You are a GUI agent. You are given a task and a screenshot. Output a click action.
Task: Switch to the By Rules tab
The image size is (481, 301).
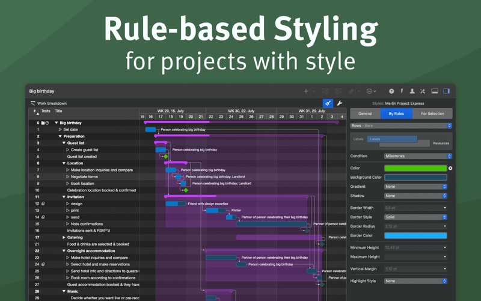[x=396, y=114]
